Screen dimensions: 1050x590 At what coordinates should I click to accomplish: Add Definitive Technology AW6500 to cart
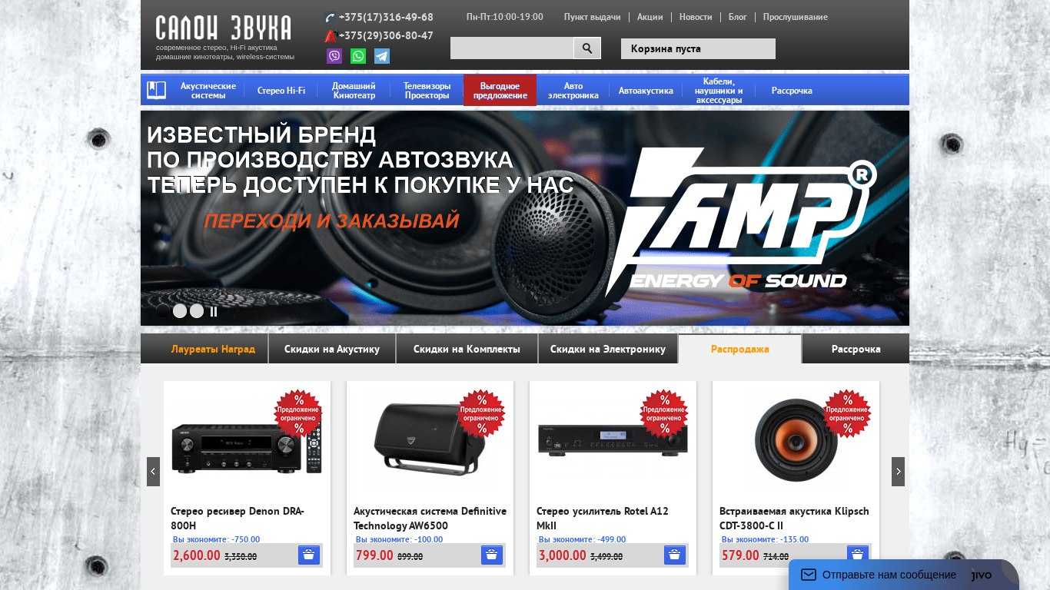point(492,555)
